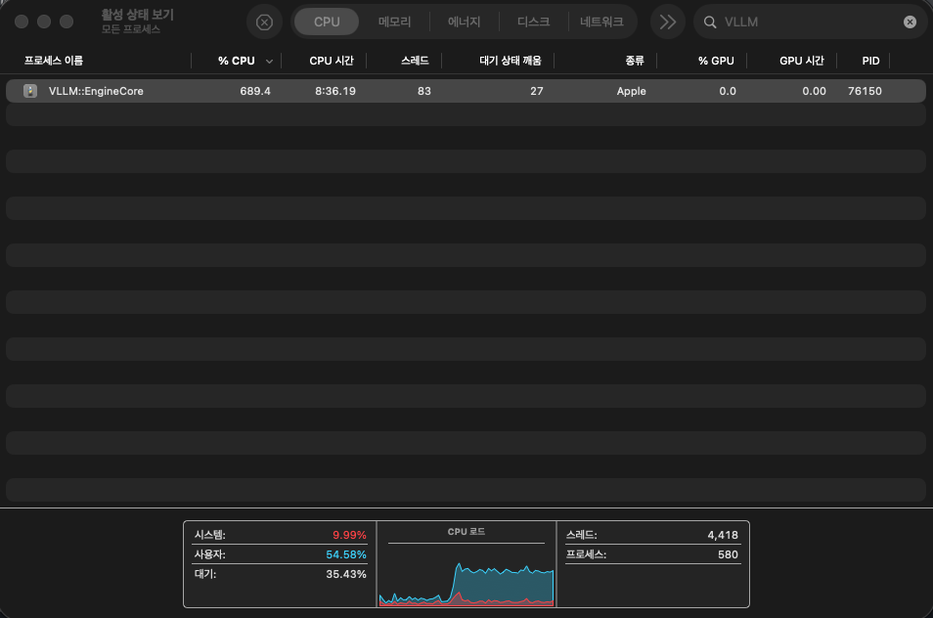Click the 689.4 CPU percentage value
This screenshot has width=933, height=618.
(x=255, y=91)
